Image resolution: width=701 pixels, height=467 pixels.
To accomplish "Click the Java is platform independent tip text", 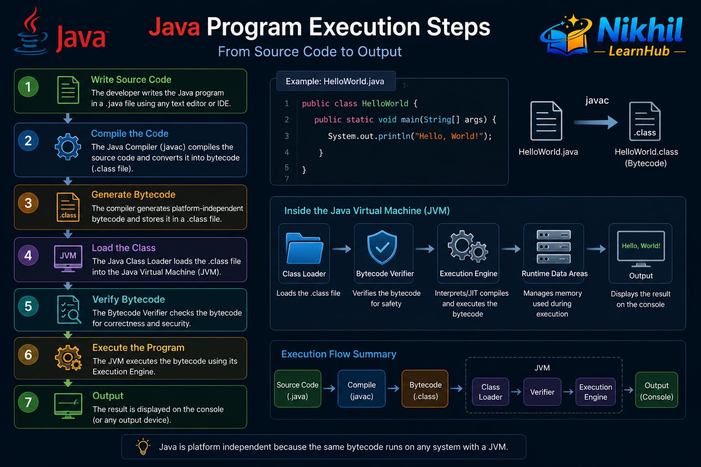I will [334, 447].
